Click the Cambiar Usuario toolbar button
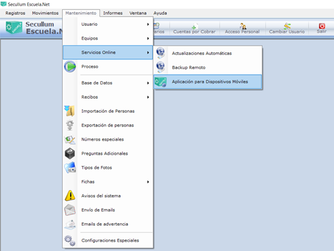The width and height of the screenshot is (334, 251). click(287, 28)
